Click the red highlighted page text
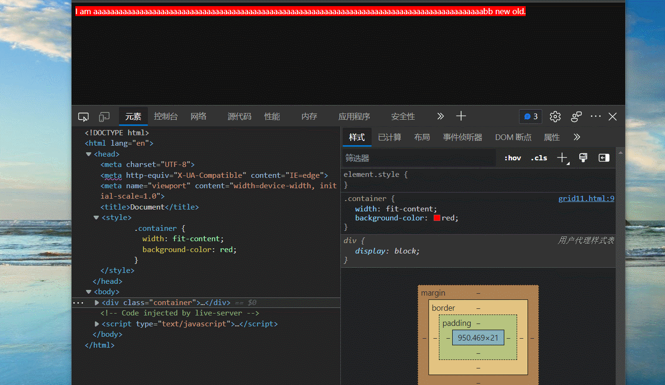This screenshot has width=665, height=385. point(301,11)
